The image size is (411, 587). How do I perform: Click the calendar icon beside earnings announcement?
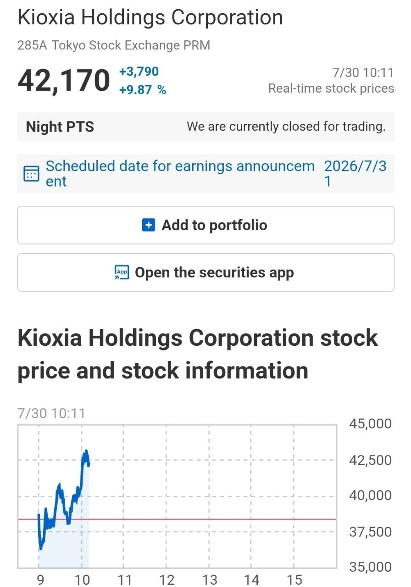click(31, 174)
